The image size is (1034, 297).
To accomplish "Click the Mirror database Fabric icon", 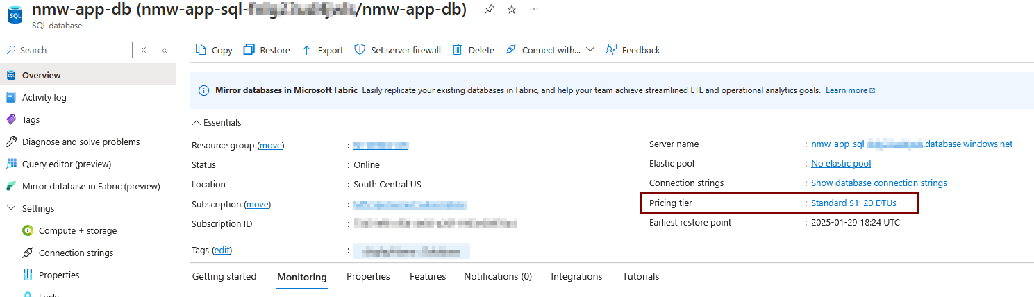I will (x=11, y=186).
